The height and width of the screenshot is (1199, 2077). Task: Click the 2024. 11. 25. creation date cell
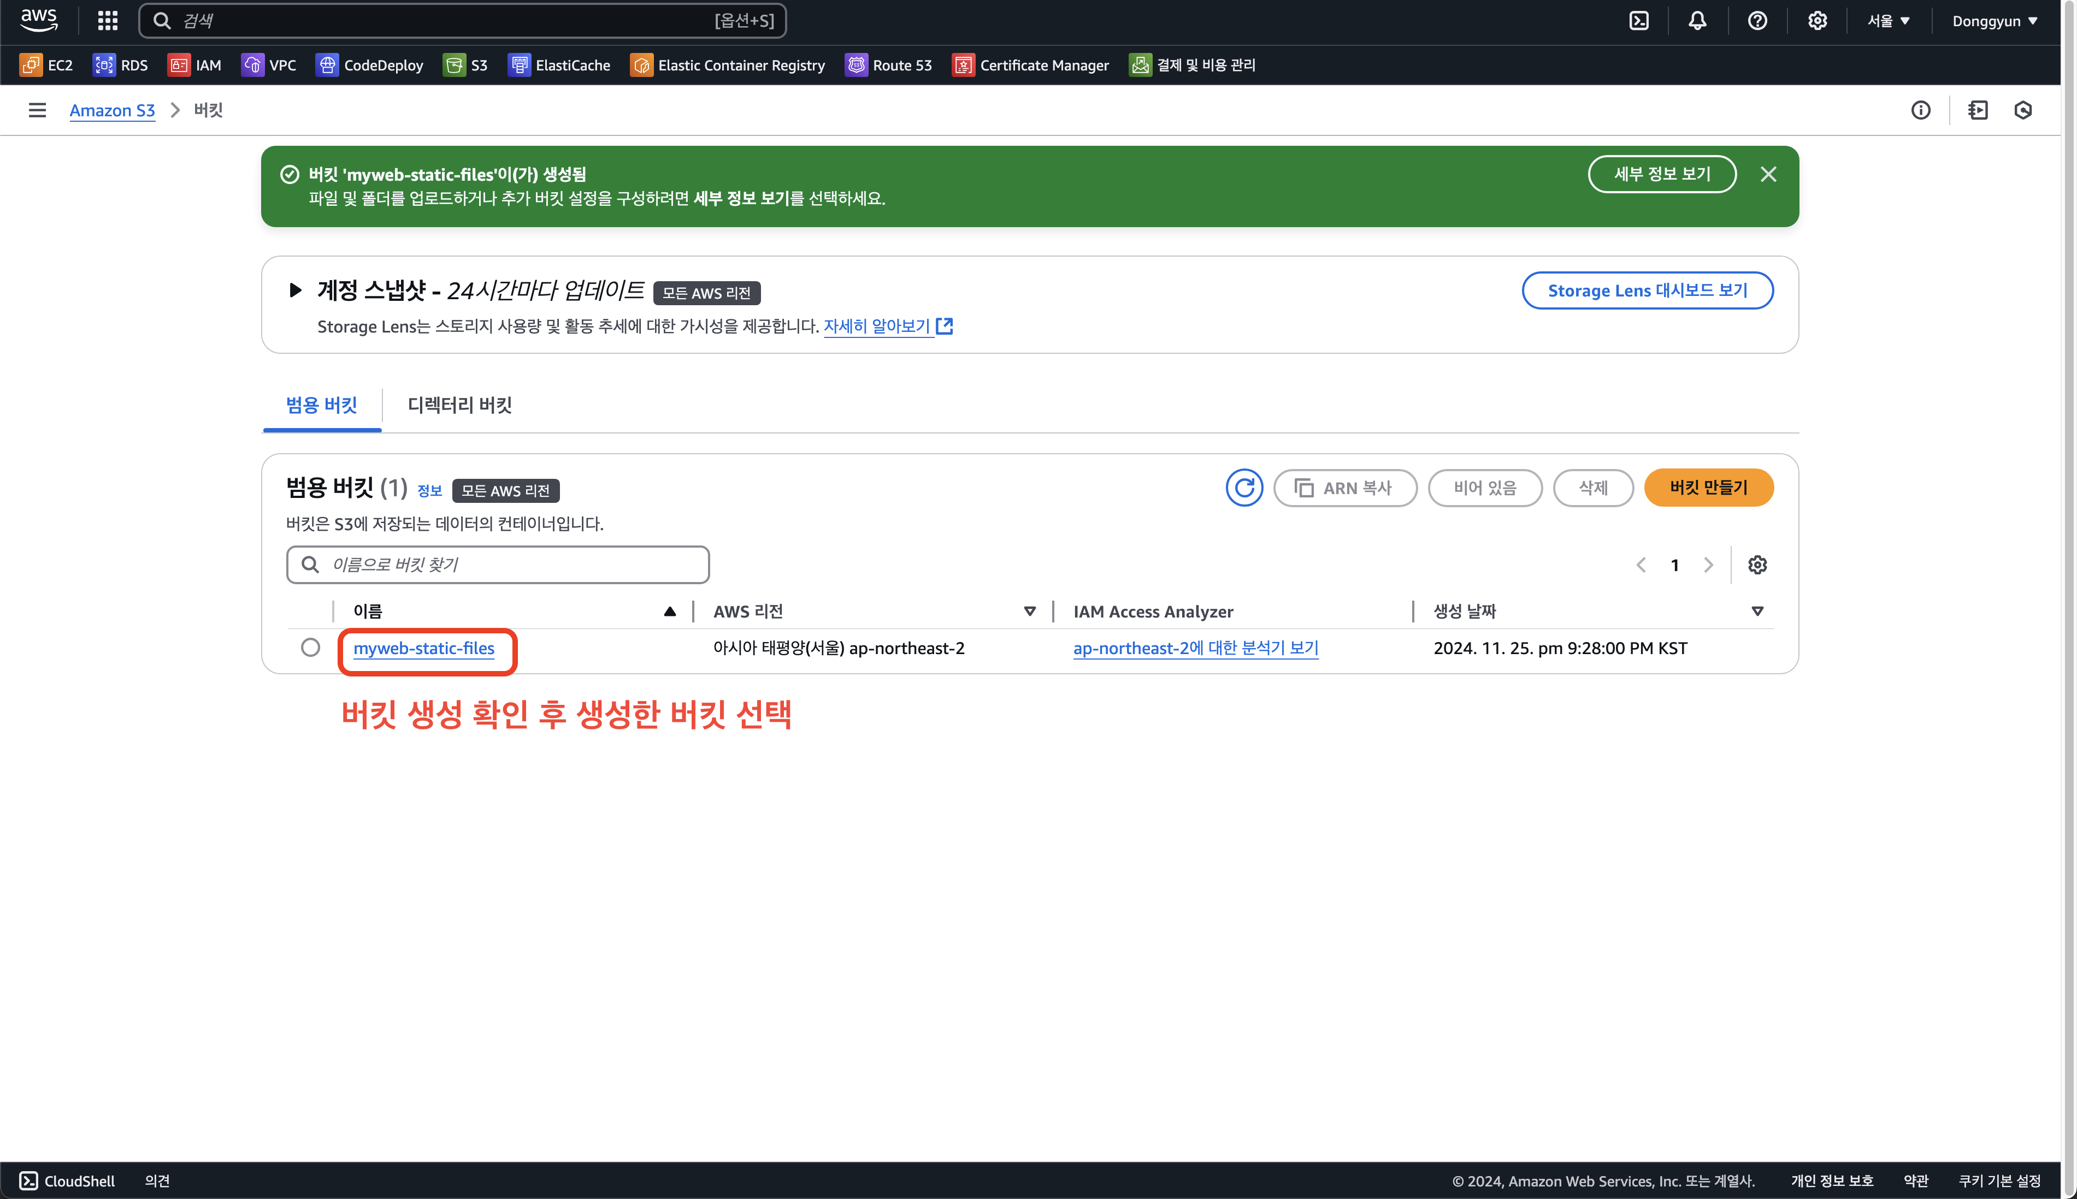point(1560,648)
